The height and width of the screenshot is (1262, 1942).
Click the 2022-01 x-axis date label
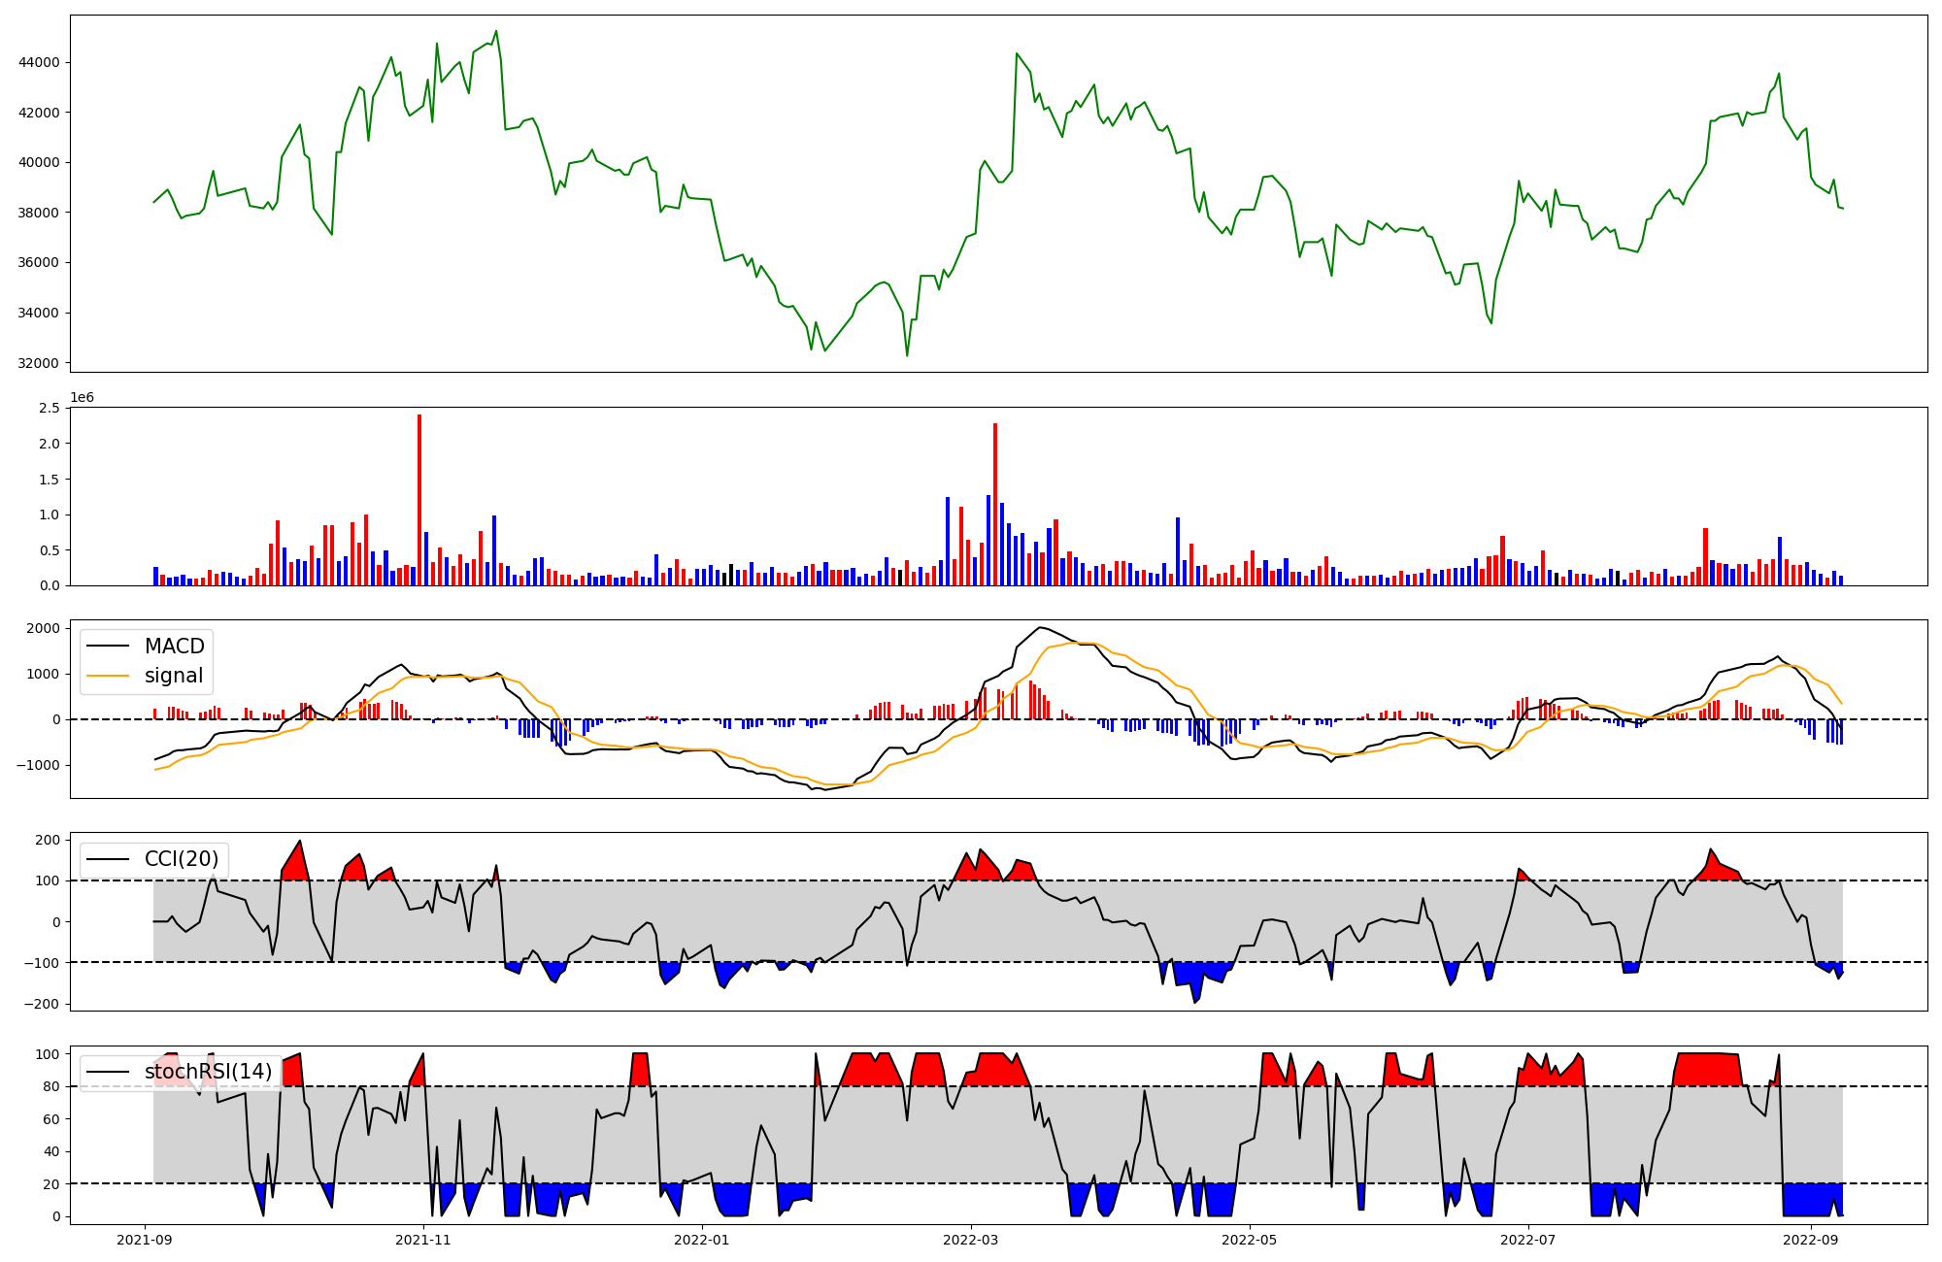(x=701, y=1240)
